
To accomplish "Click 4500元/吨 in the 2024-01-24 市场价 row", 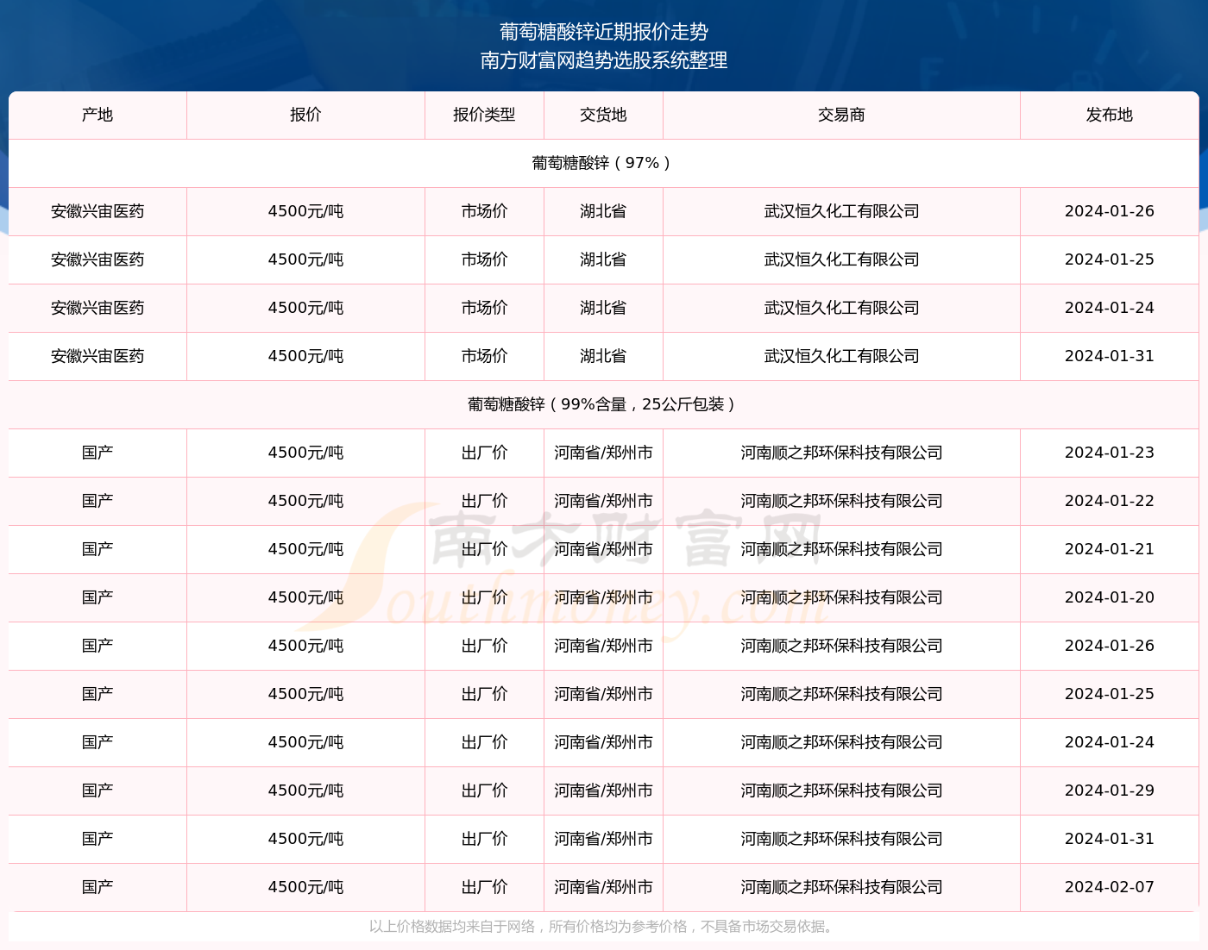I will coord(305,308).
